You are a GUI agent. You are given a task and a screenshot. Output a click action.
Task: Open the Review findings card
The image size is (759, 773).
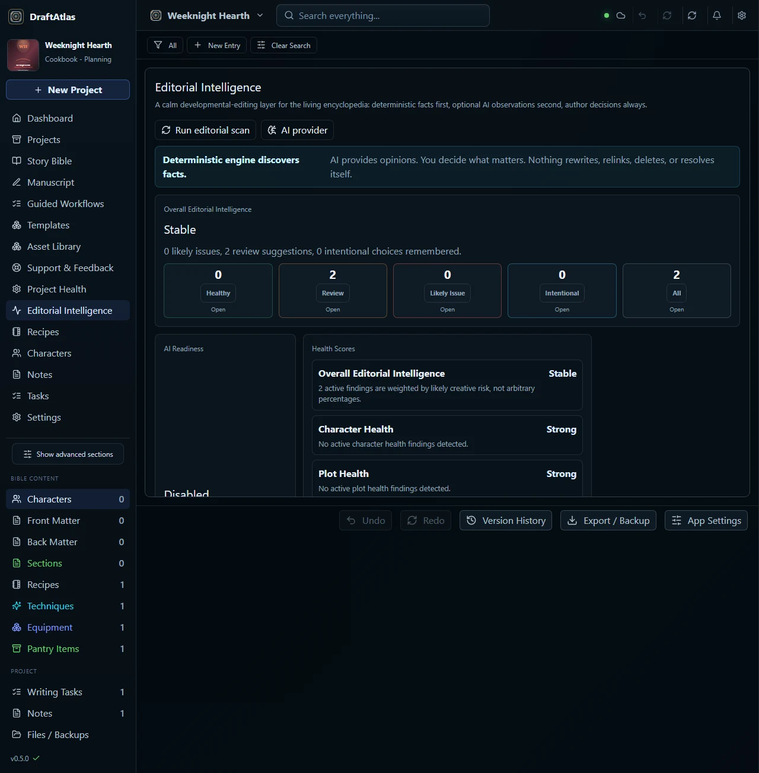(333, 291)
